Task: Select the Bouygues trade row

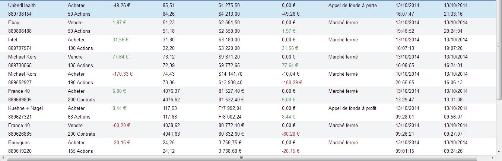Action: click(19, 143)
